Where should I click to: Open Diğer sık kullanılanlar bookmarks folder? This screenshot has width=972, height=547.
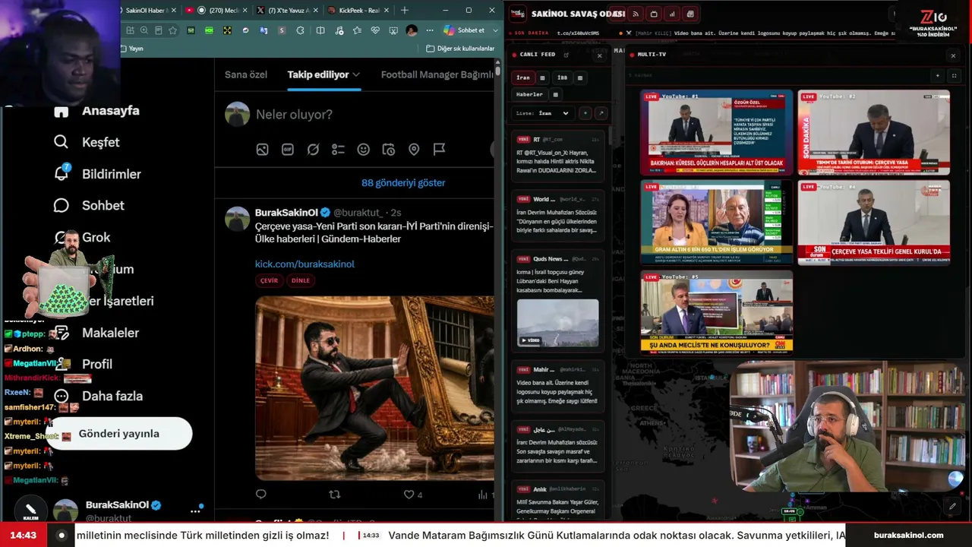[x=460, y=49]
